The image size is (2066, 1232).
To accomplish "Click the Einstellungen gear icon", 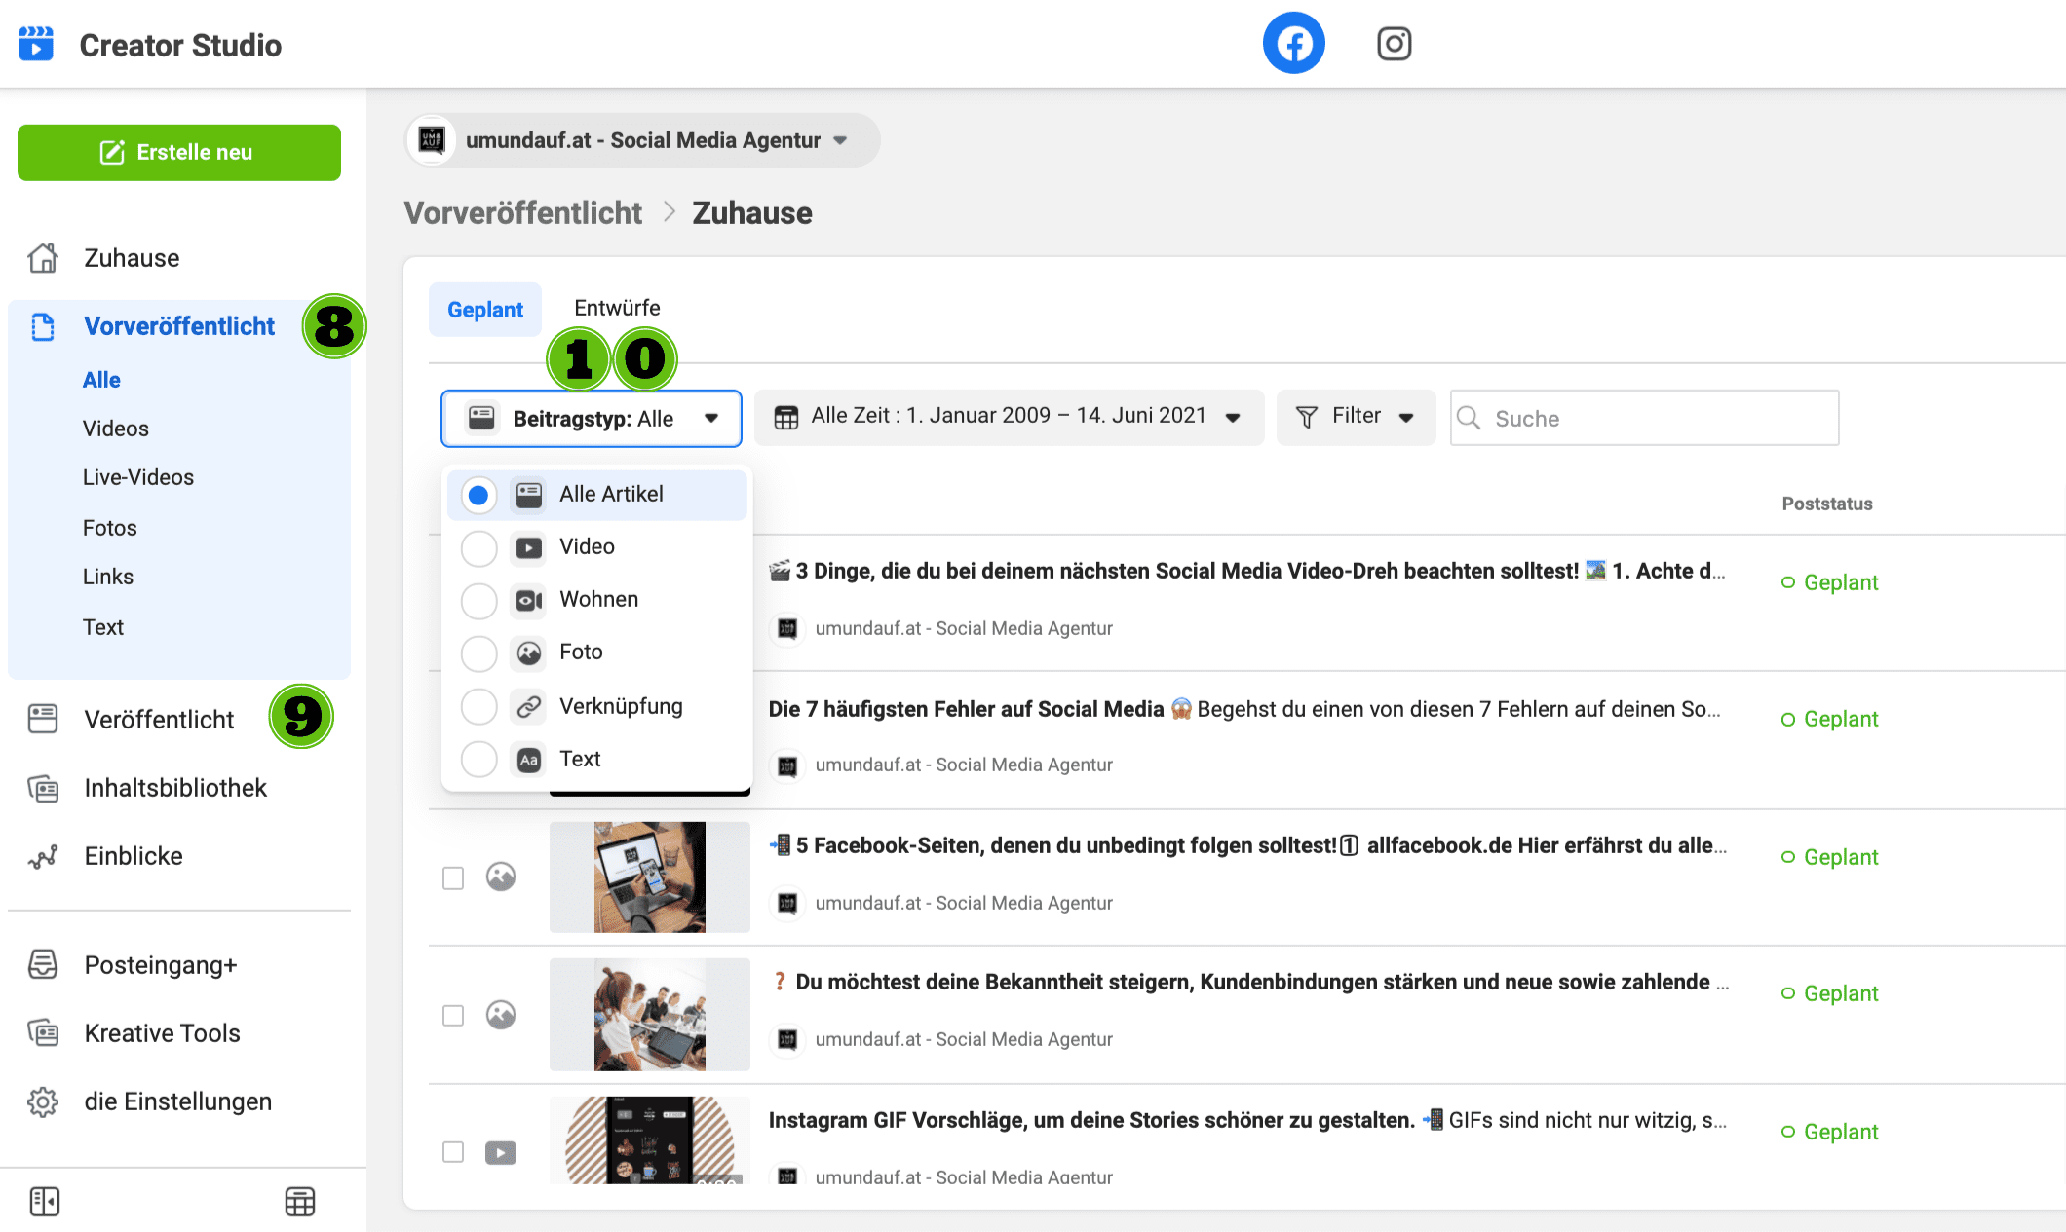I will click(43, 1101).
